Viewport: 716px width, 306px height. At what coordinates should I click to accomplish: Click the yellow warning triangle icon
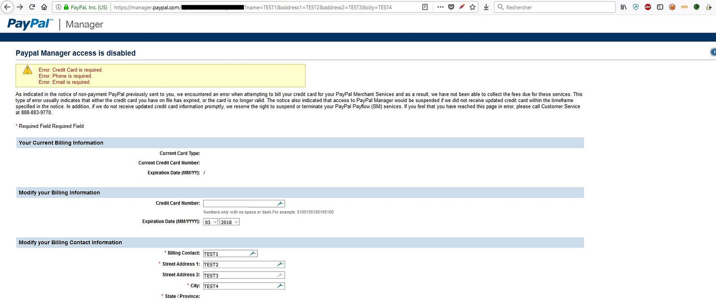click(x=28, y=70)
